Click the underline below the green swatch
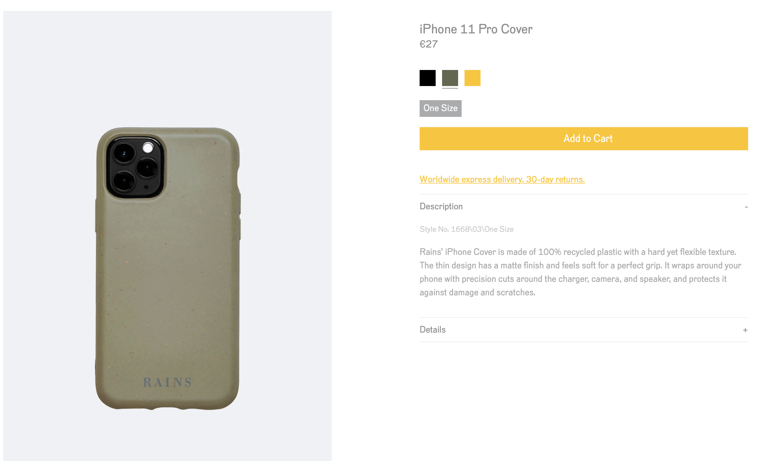Image resolution: width=768 pixels, height=461 pixels. 450,88
